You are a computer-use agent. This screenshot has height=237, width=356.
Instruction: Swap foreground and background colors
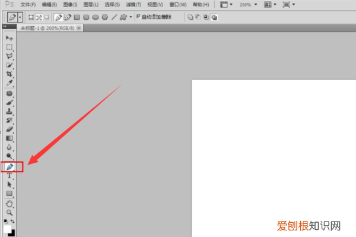coord(12,221)
